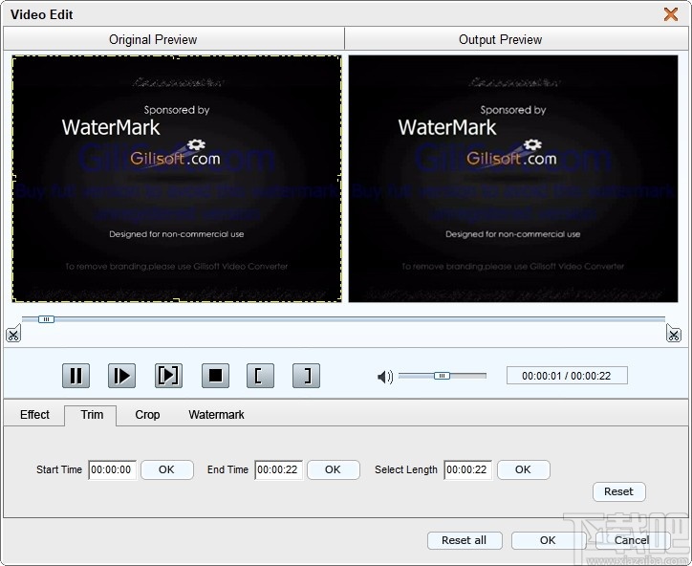Cancel the video edit dialog
This screenshot has width=692, height=566.
(x=632, y=540)
